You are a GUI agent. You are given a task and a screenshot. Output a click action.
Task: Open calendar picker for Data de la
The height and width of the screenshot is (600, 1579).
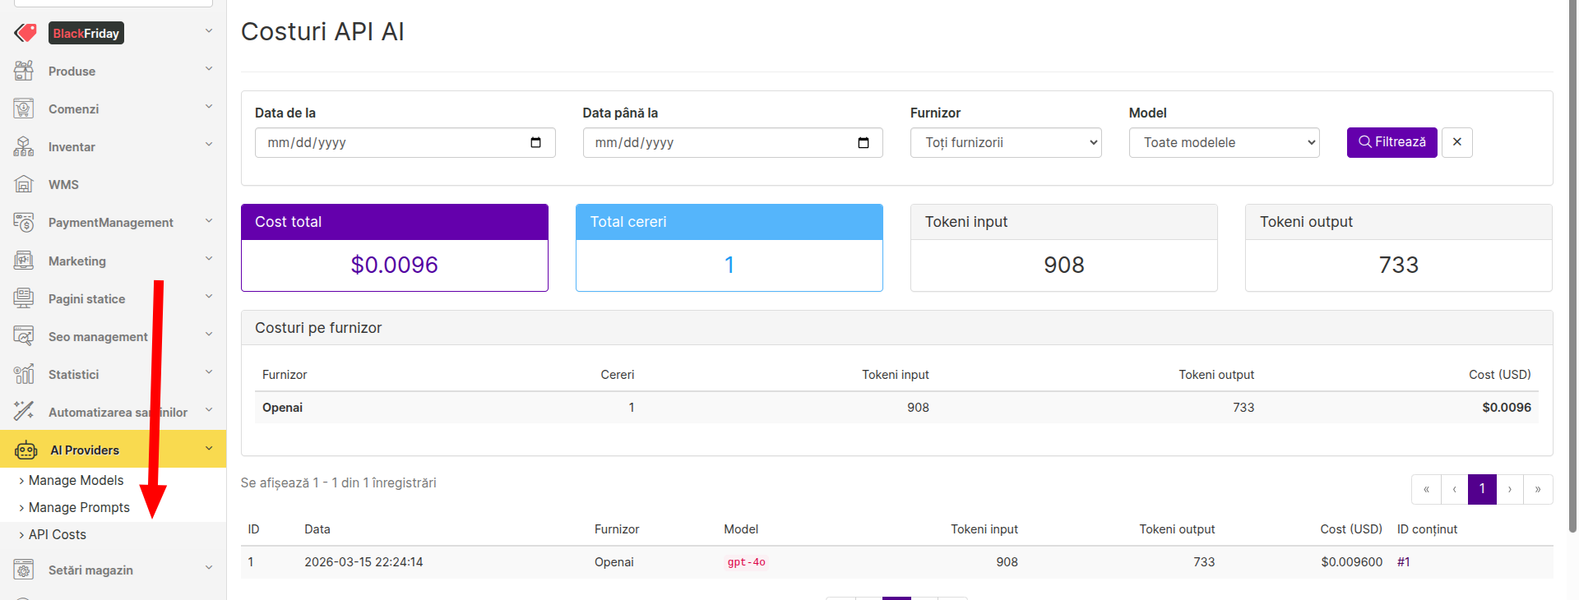pos(535,142)
